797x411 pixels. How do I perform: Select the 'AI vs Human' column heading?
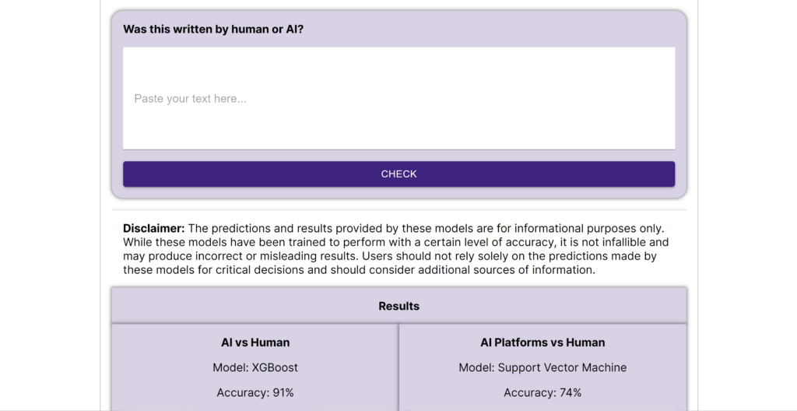coord(255,342)
